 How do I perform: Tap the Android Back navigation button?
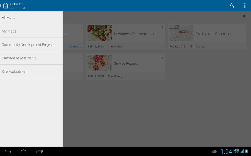[x=8, y=152]
